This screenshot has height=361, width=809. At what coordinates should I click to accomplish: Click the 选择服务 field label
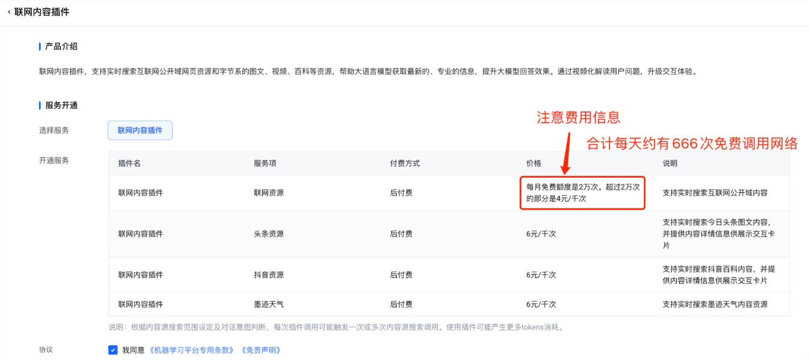tap(54, 130)
